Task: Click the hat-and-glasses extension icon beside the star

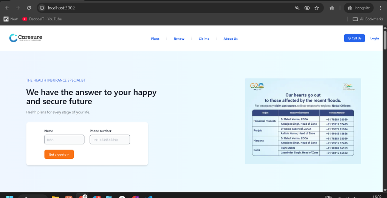Action: pyautogui.click(x=332, y=8)
